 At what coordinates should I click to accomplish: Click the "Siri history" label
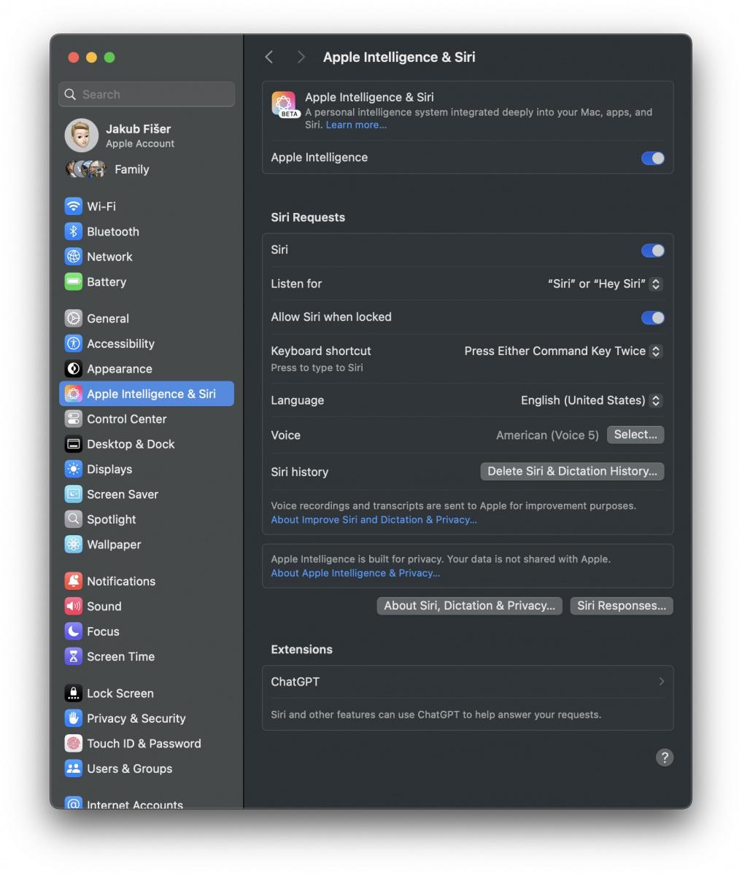(x=300, y=472)
